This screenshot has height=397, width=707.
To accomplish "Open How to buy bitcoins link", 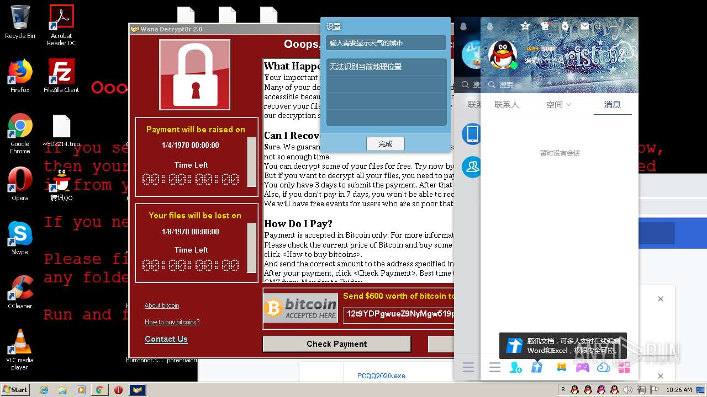I will [x=172, y=322].
